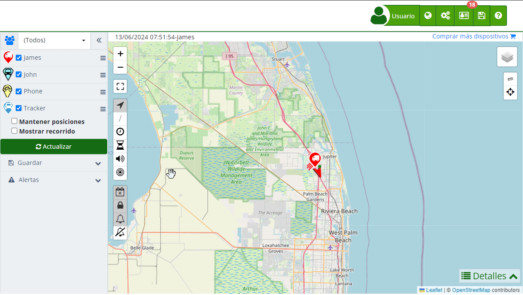Toggle fullscreen map view
523x295 pixels.
(x=120, y=86)
